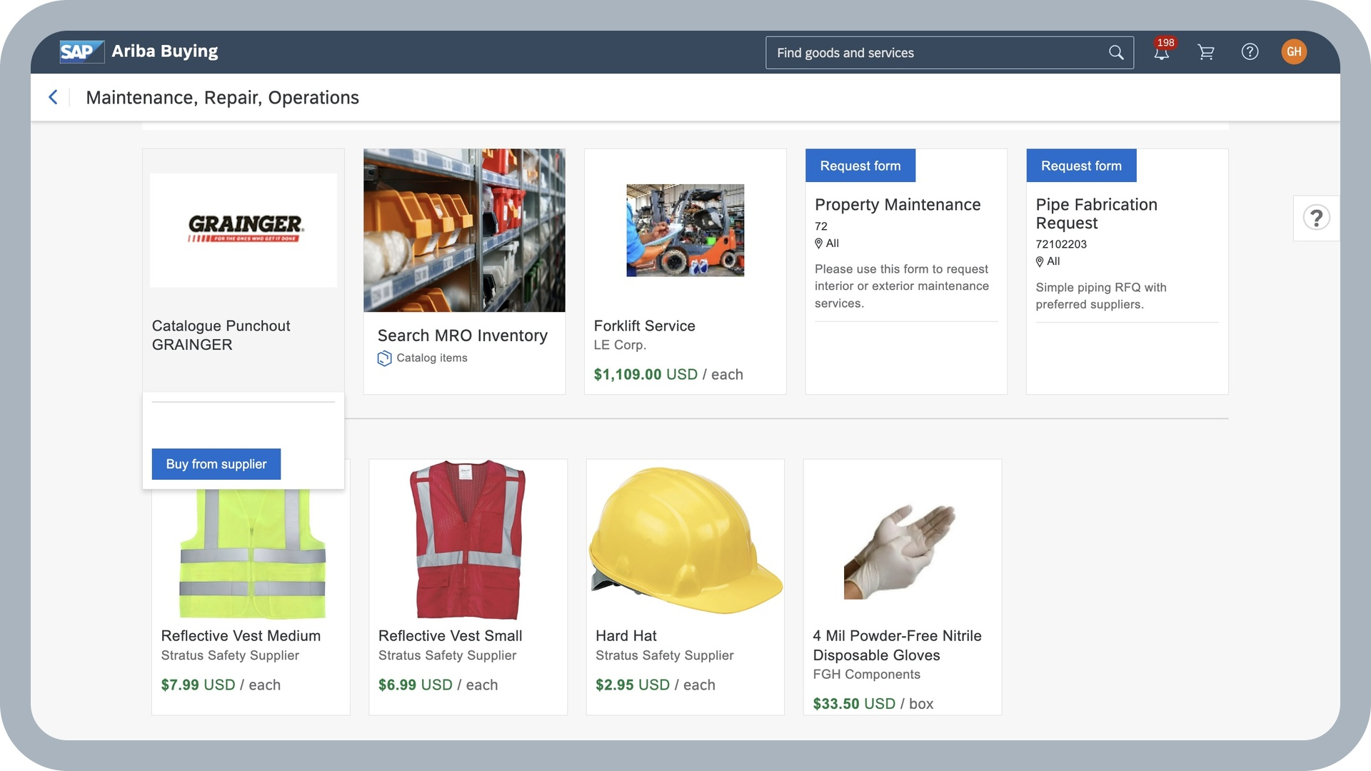The width and height of the screenshot is (1371, 771).
Task: Click the Maintenance, Repair, Operations heading
Action: [x=222, y=98]
